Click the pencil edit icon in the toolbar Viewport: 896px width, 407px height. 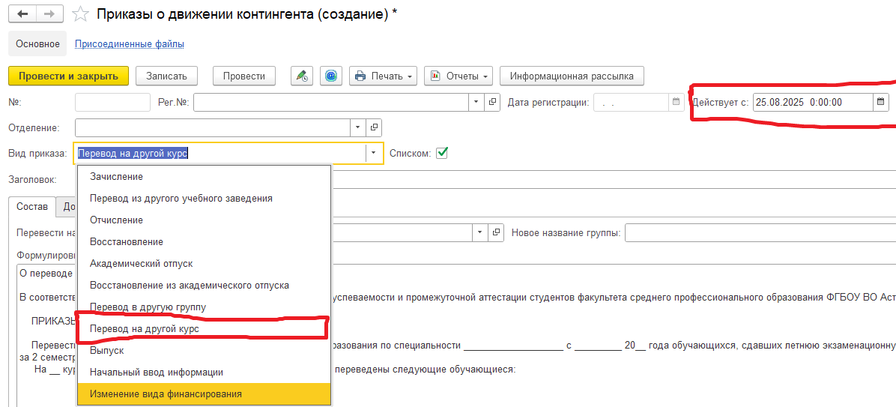pos(302,76)
